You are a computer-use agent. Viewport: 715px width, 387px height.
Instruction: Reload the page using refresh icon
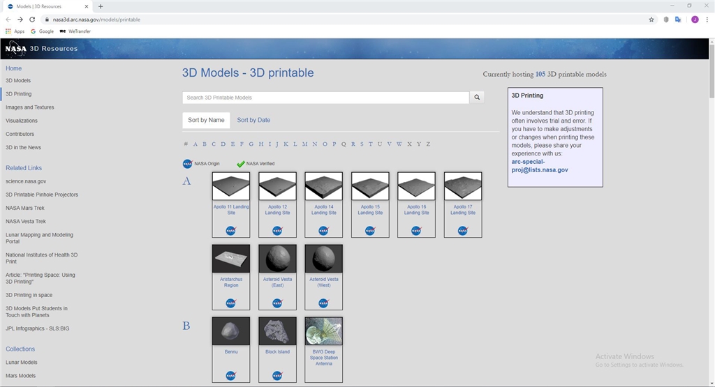click(x=31, y=20)
